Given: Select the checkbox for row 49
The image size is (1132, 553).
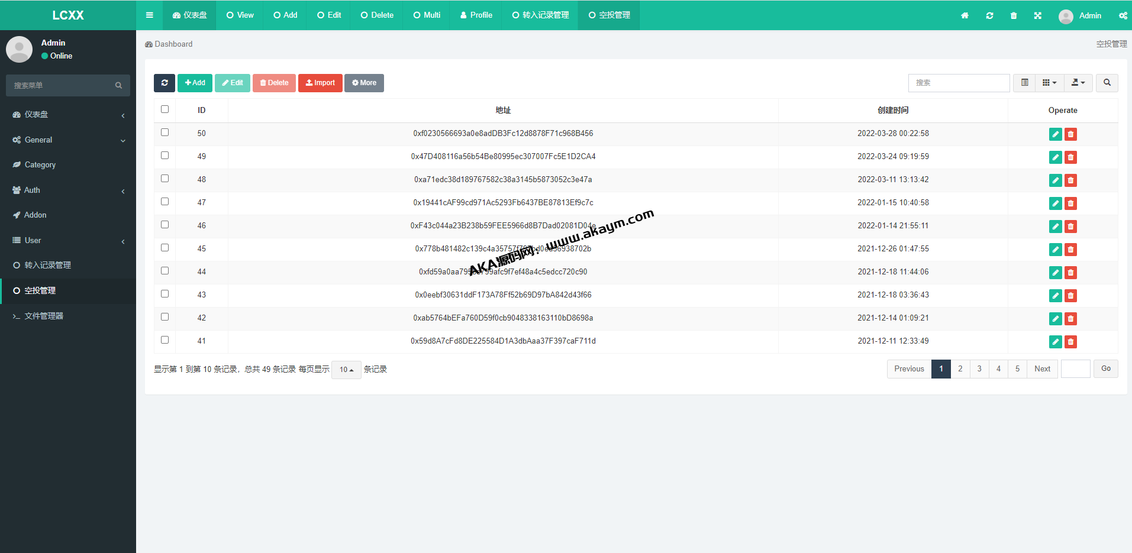Looking at the screenshot, I should tap(165, 156).
